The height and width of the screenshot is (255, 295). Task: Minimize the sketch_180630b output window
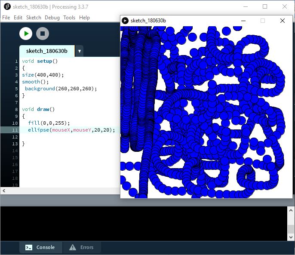(x=243, y=21)
